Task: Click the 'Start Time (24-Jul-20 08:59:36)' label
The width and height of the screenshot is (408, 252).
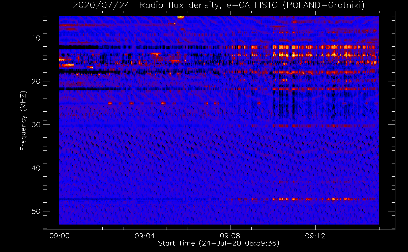Action: pos(219,243)
